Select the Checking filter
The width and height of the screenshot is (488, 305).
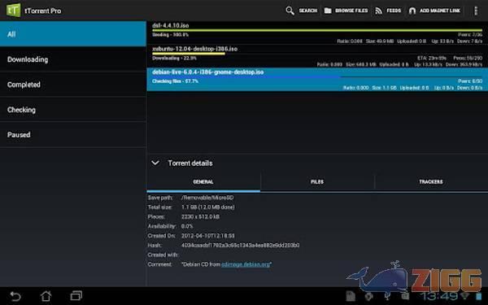pyautogui.click(x=73, y=110)
